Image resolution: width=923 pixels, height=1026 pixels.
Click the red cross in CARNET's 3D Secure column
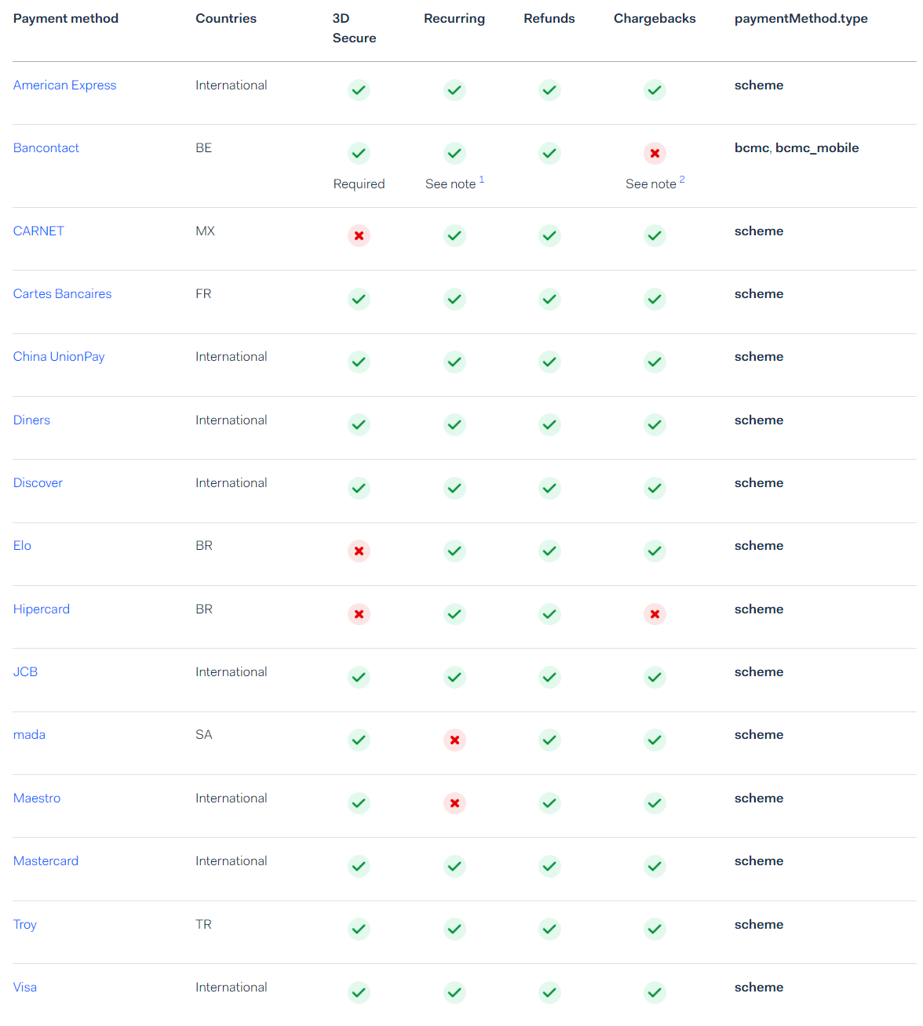359,236
